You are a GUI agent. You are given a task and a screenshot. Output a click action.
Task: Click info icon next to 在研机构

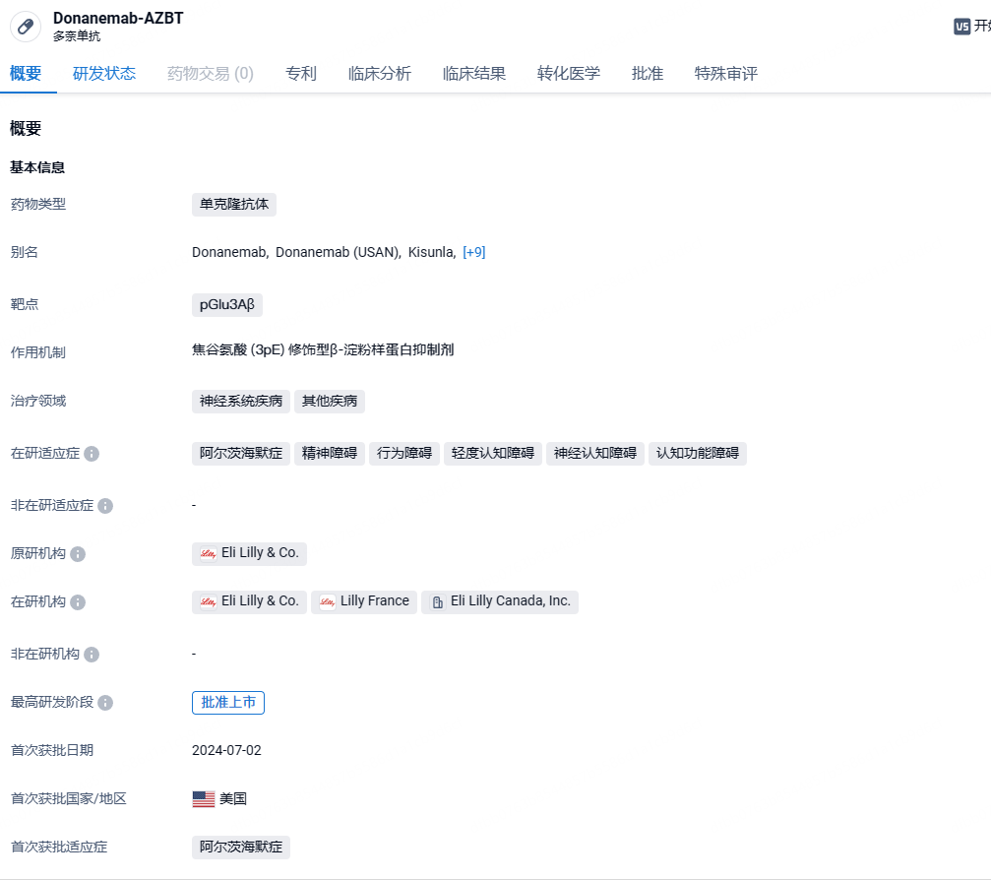(78, 601)
